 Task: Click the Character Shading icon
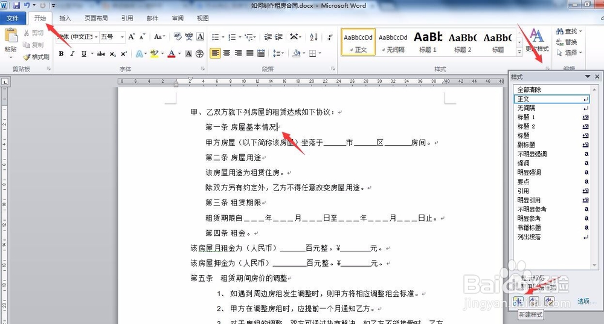(188, 54)
